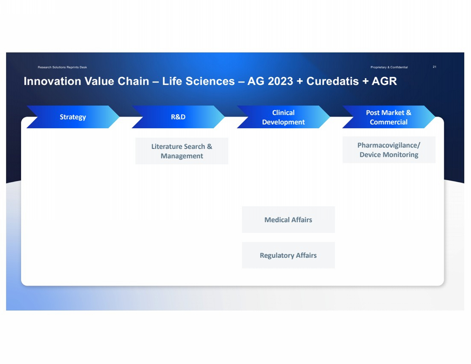This screenshot has height=364, width=471.
Task: Click the "Research Solutions Reprints Desk" header text
Action: click(62, 67)
